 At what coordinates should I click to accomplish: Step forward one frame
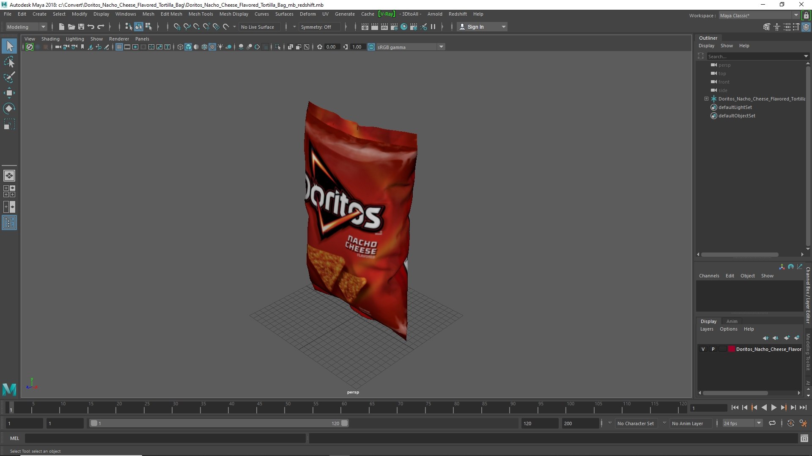(x=793, y=407)
